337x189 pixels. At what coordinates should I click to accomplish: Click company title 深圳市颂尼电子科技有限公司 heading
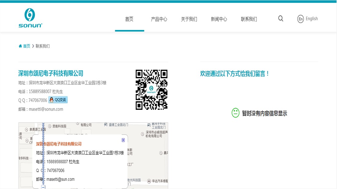(x=51, y=73)
